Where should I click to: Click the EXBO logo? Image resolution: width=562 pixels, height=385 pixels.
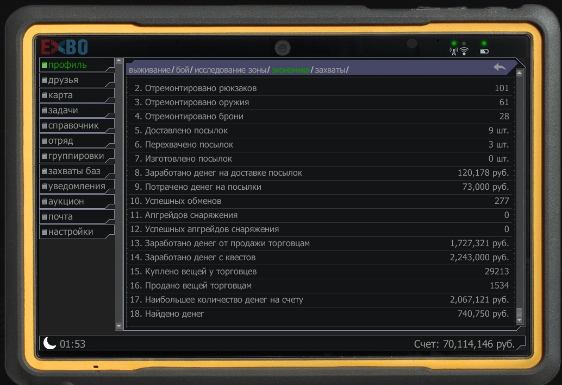(x=65, y=47)
